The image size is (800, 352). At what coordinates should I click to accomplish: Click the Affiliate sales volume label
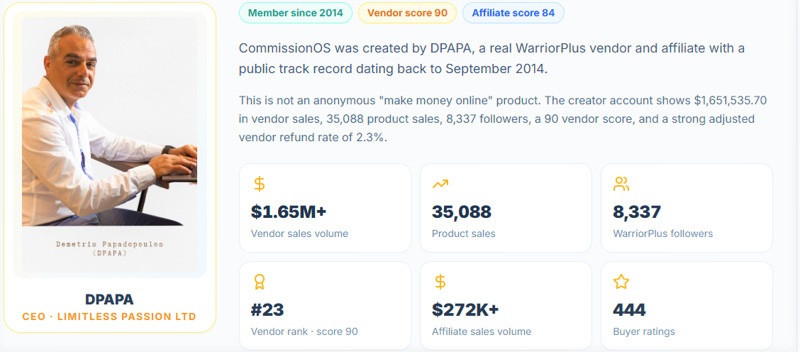[482, 331]
